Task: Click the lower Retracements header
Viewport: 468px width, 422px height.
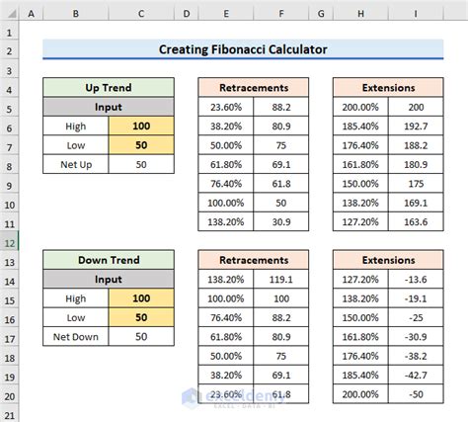Action: 254,260
